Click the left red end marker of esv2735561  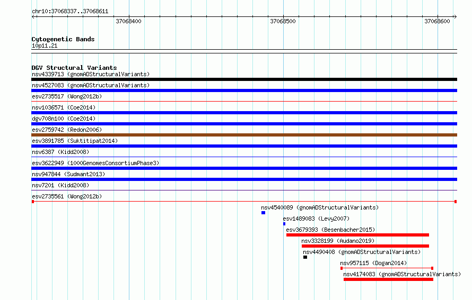(33, 202)
